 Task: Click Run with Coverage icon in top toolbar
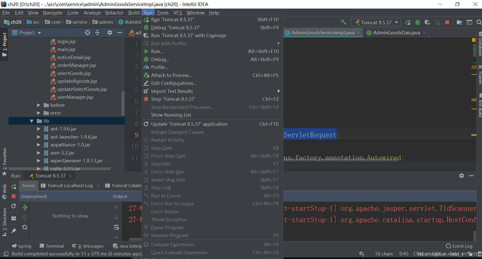427,22
